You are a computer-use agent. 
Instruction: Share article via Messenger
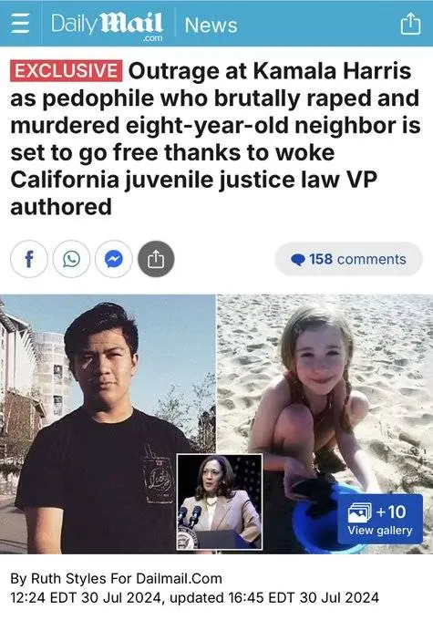[x=113, y=259]
